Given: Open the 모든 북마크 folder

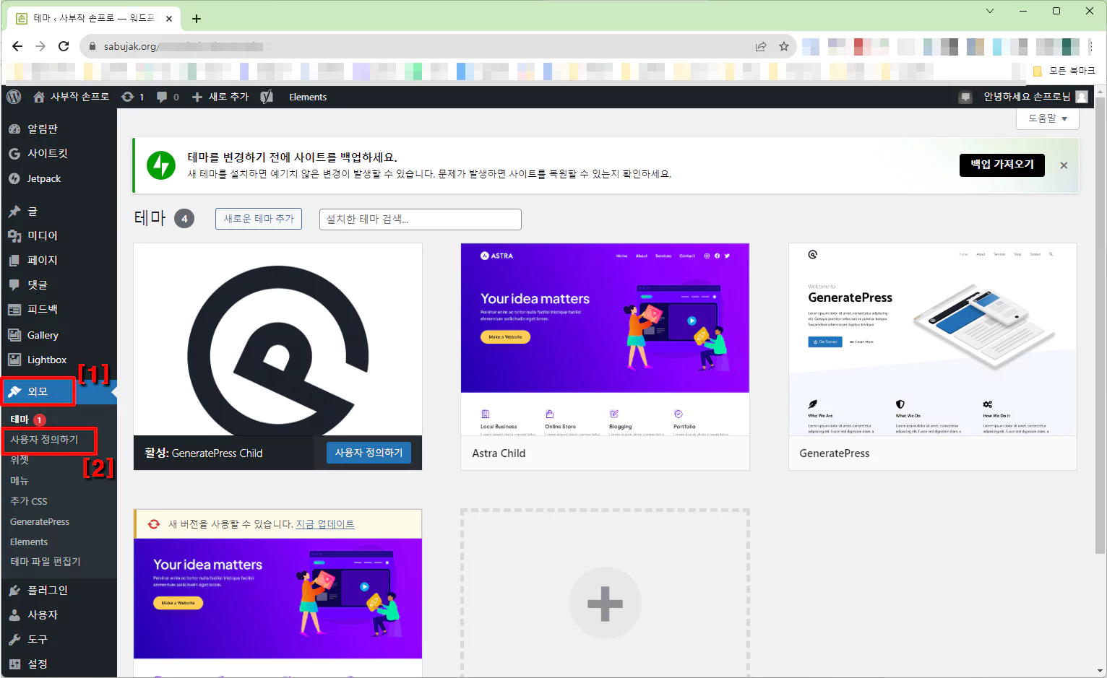Looking at the screenshot, I should point(1064,71).
